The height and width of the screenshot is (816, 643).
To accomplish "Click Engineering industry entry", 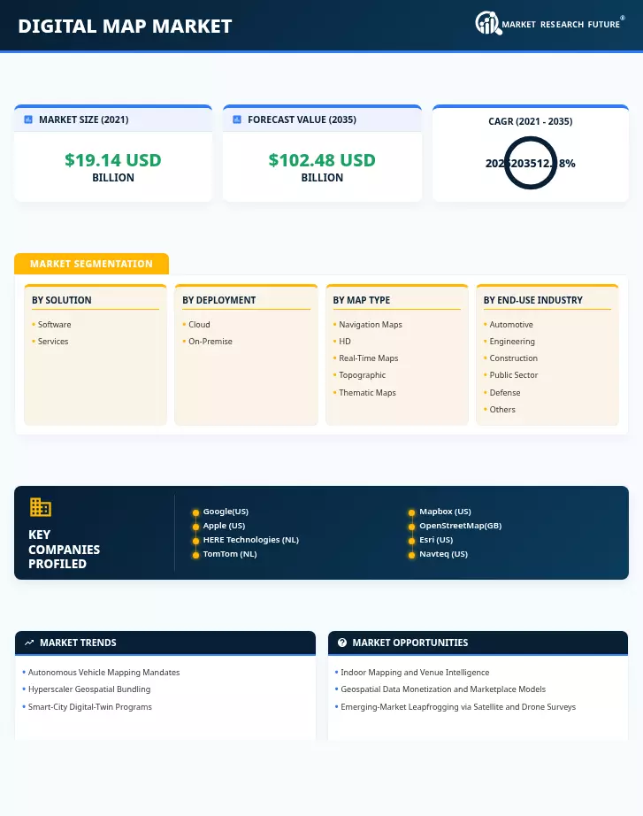I will [x=512, y=342].
